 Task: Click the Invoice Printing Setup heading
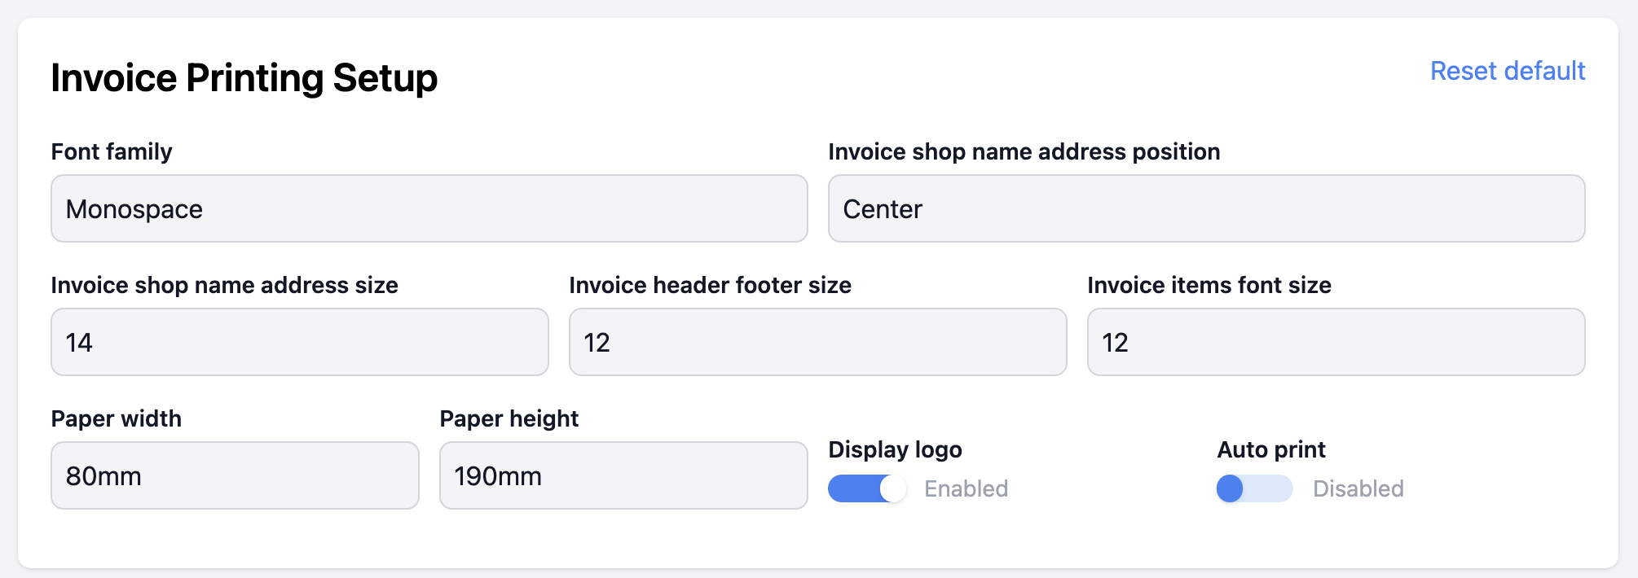click(244, 78)
